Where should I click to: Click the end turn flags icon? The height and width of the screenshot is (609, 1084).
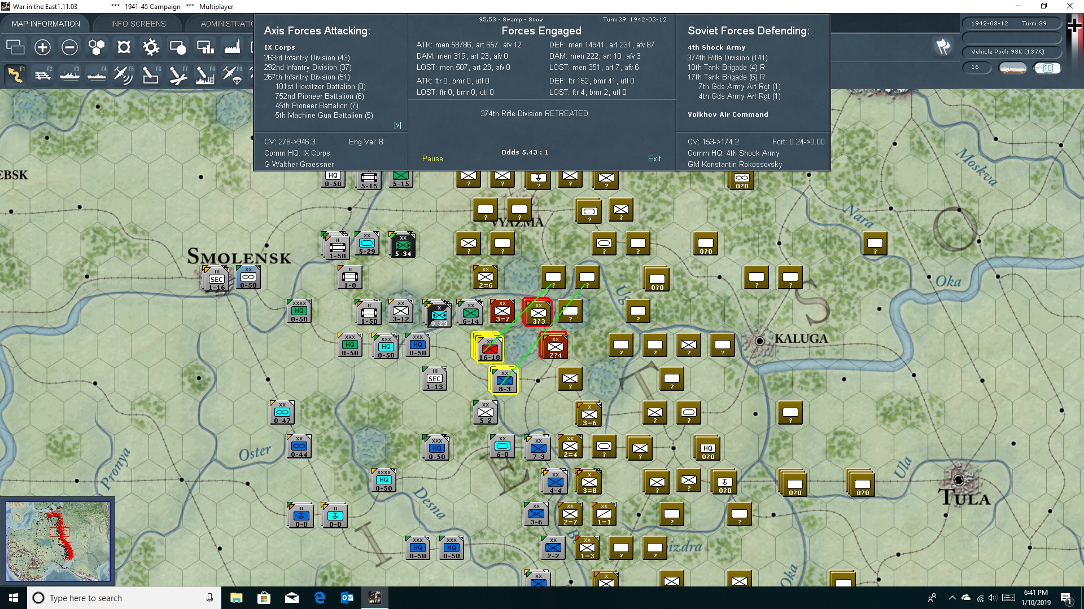(943, 47)
